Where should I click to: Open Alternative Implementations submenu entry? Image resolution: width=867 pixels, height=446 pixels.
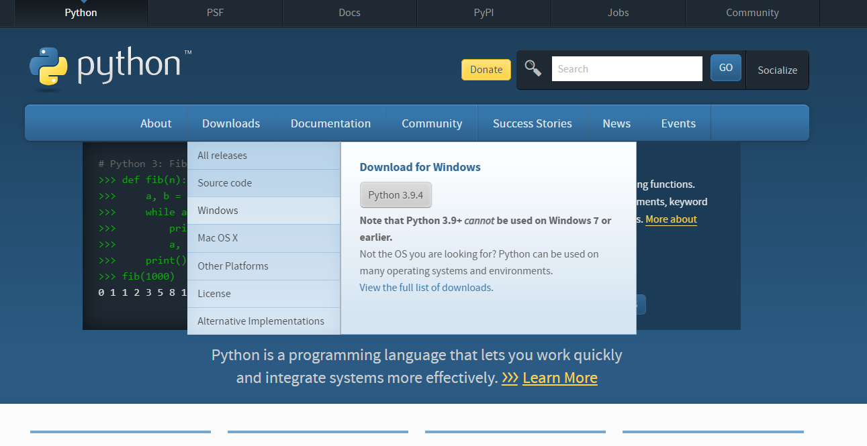[x=264, y=321]
